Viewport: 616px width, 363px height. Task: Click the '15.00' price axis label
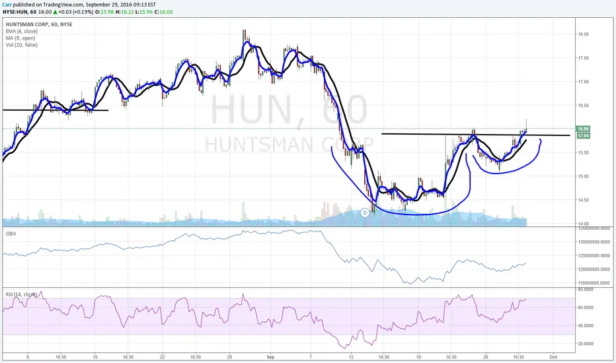click(x=584, y=176)
